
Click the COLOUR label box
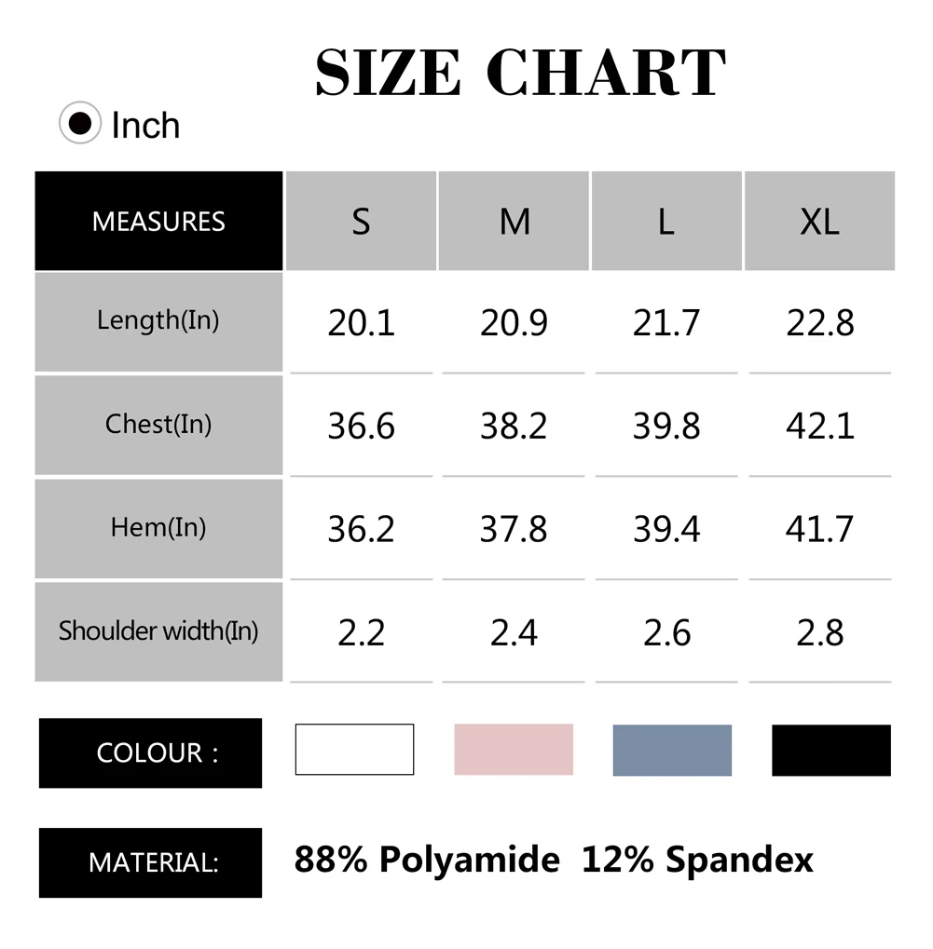point(150,752)
